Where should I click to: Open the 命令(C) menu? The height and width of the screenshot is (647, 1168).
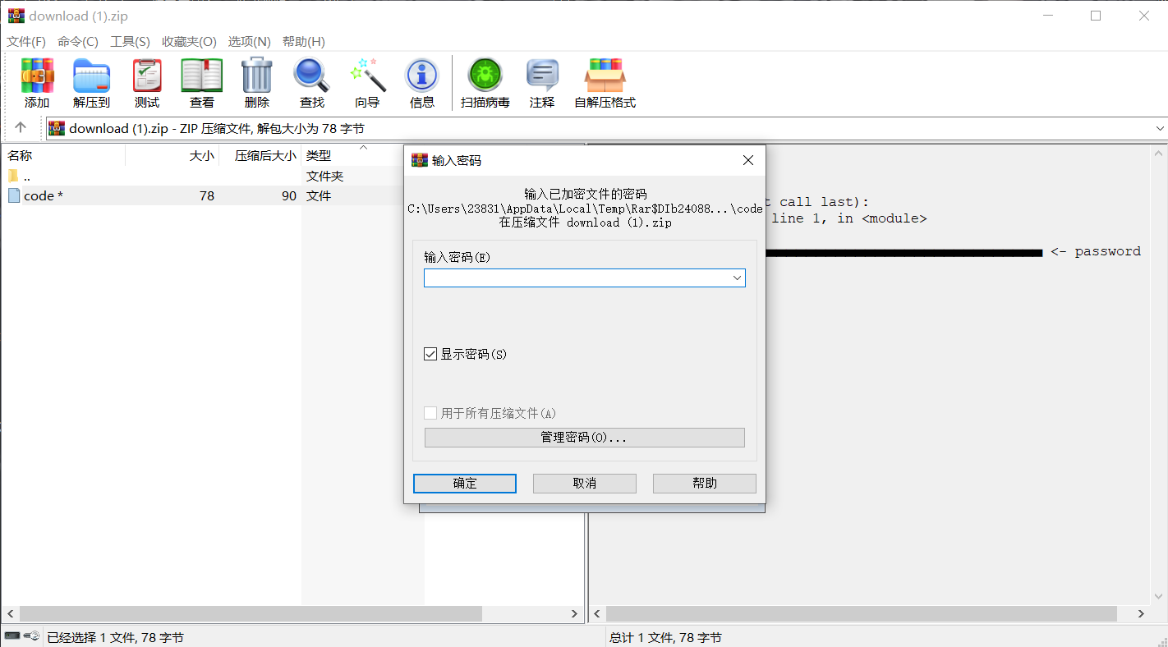[78, 41]
